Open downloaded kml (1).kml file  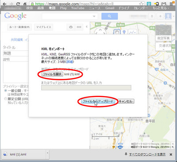(x=24, y=154)
